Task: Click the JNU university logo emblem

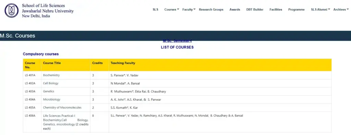Action: pos(12,10)
